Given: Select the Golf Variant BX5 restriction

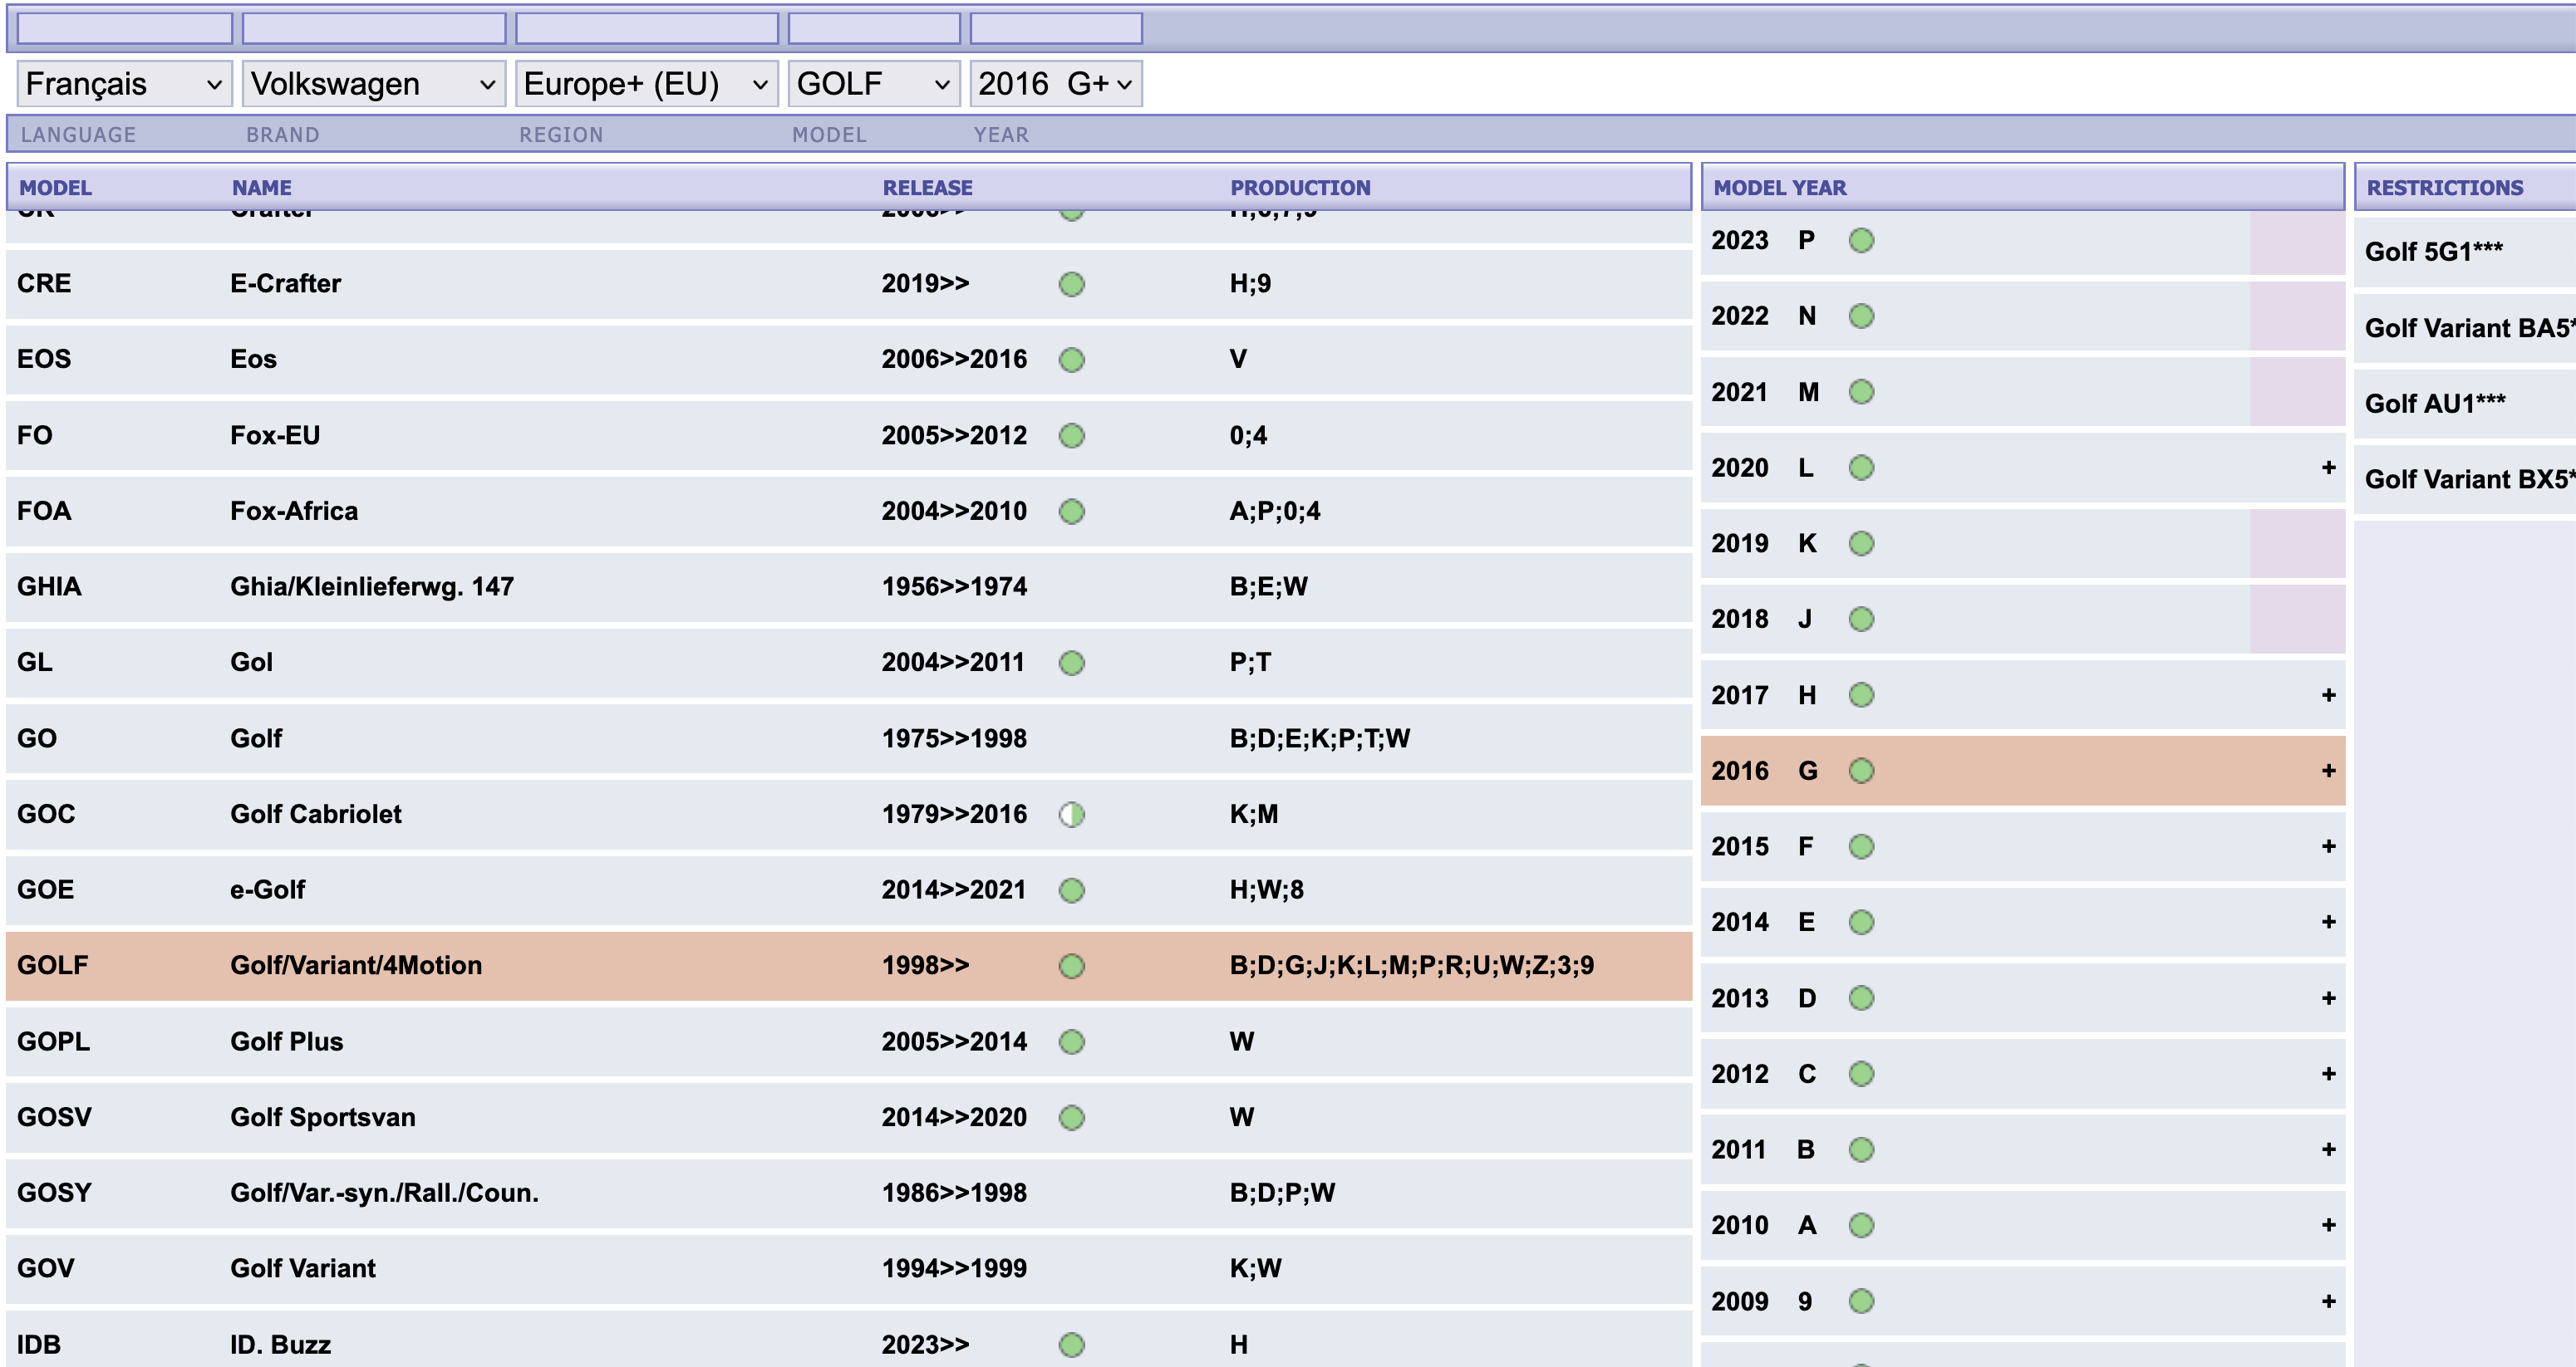Looking at the screenshot, I should coord(2466,480).
